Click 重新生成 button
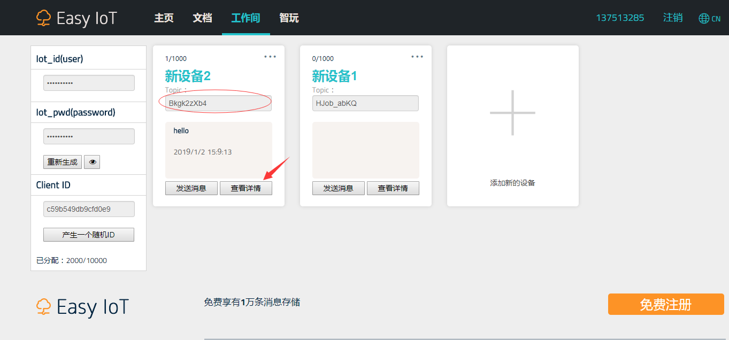Viewport: 729px width, 340px height. point(63,162)
